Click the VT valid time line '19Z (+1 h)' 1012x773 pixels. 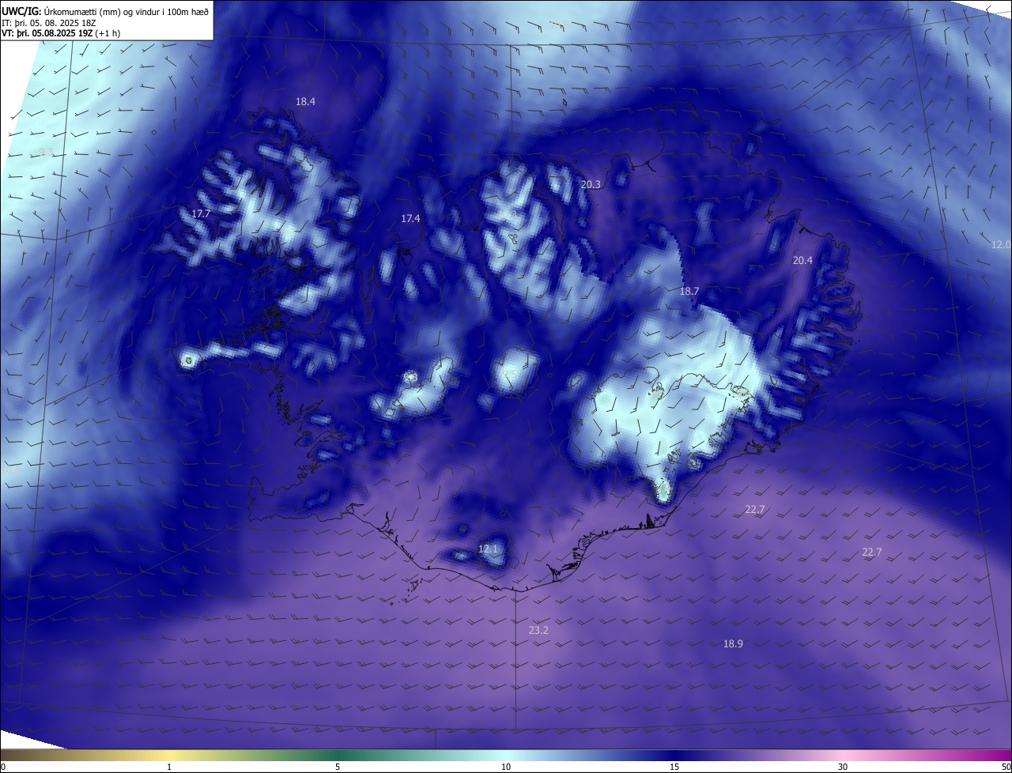coord(61,33)
